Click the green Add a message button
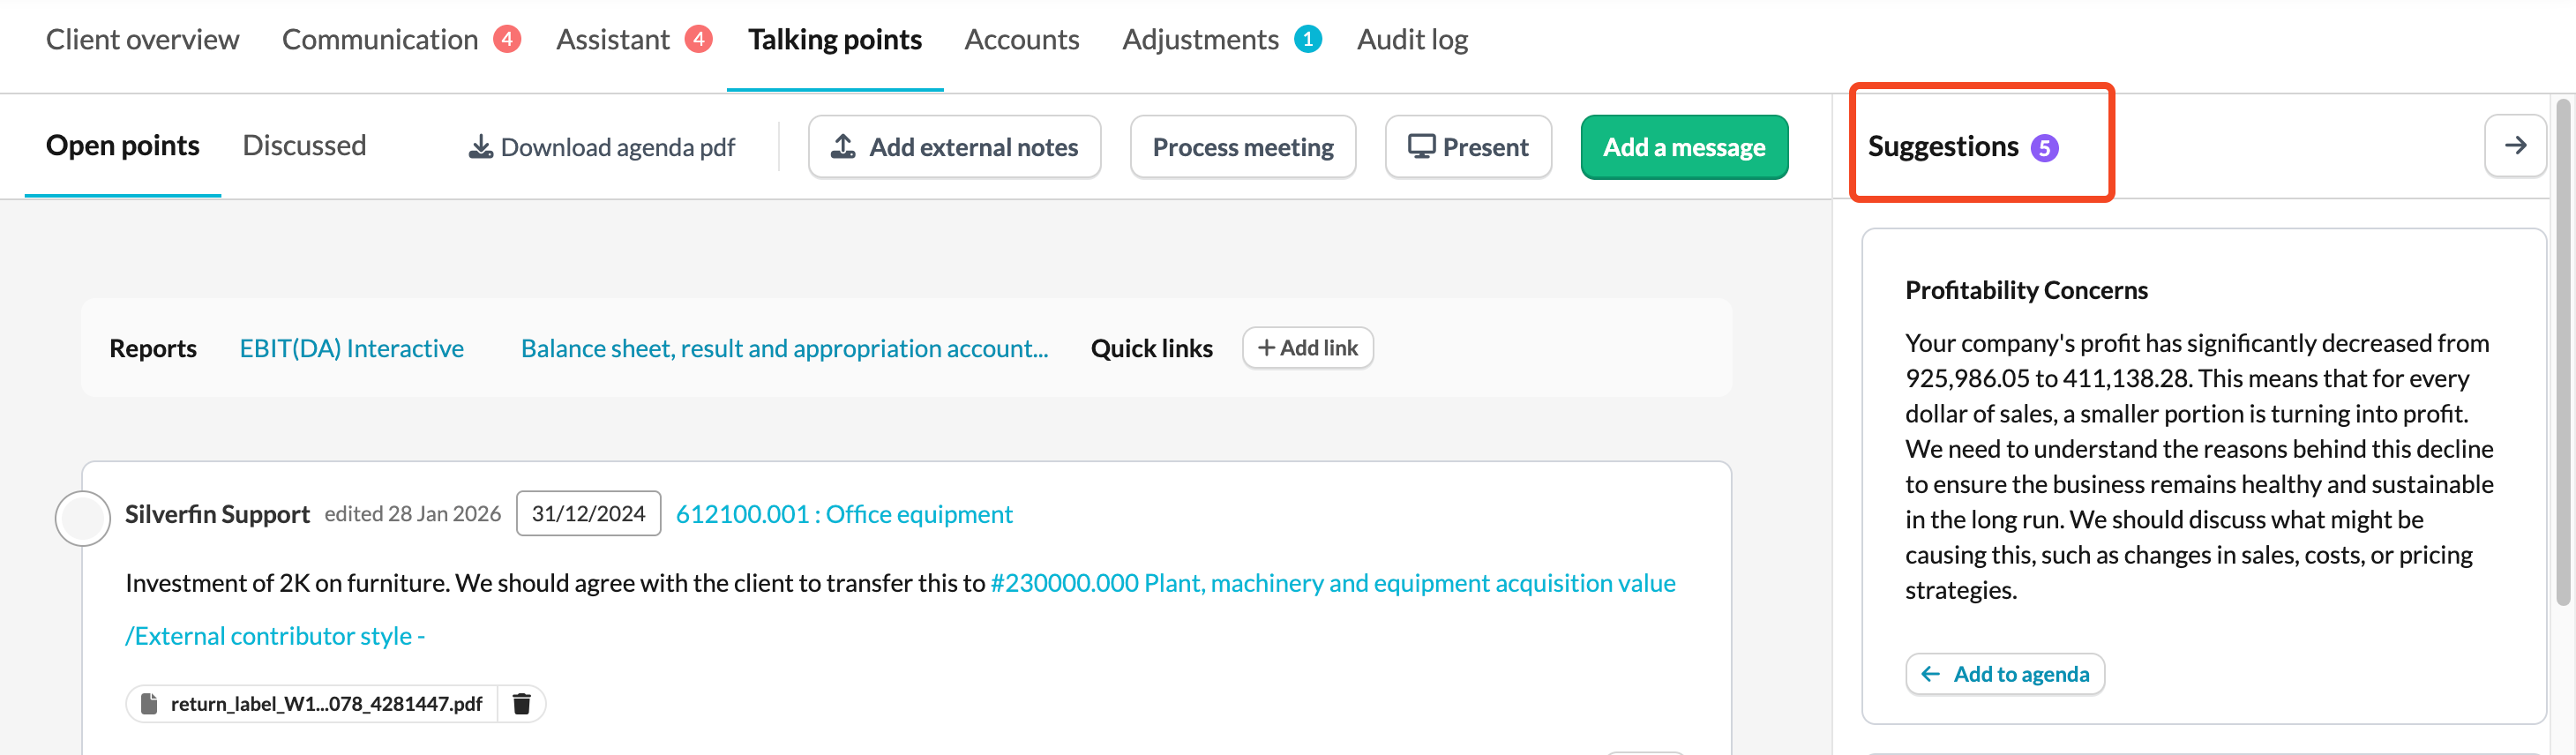 [x=1684, y=147]
